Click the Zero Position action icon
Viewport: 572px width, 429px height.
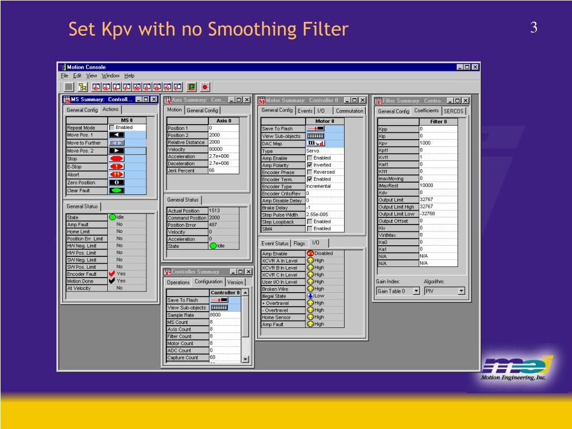[117, 183]
